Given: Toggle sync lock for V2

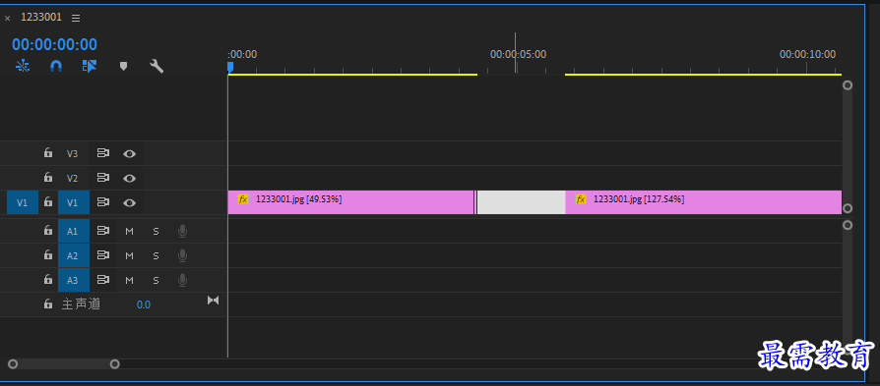Looking at the screenshot, I should point(102,178).
